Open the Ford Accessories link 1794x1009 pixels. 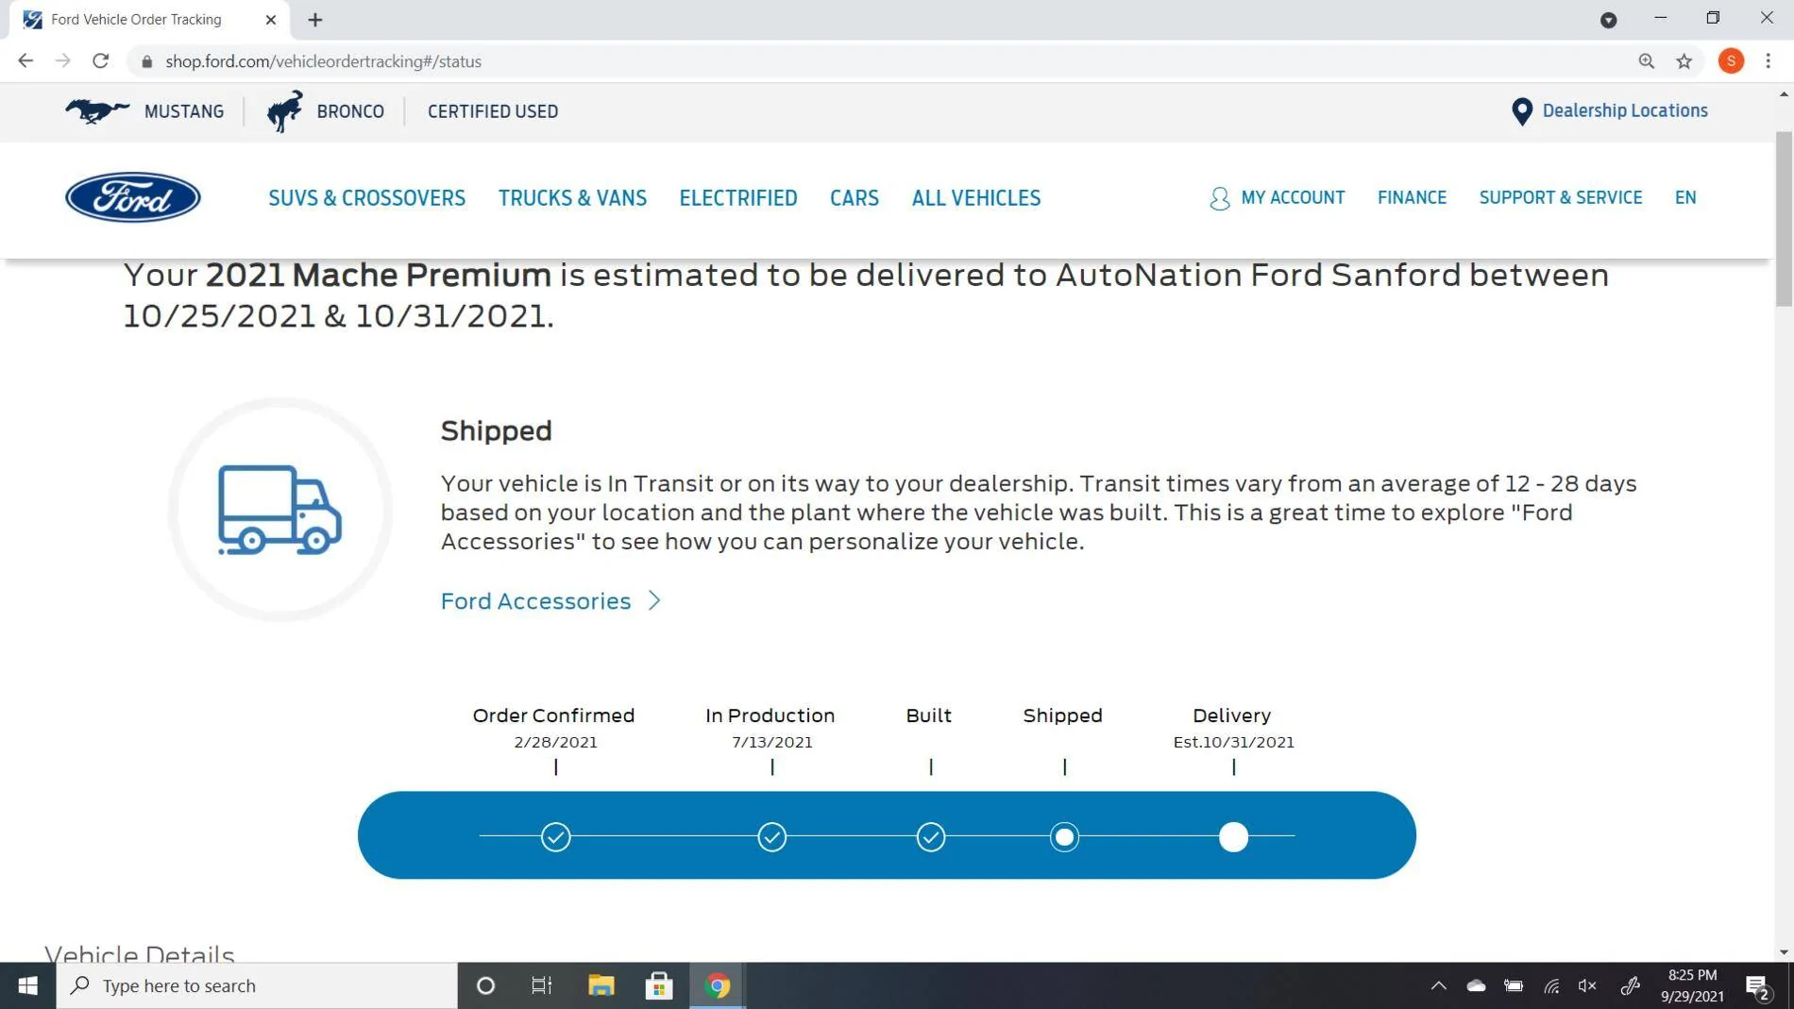point(535,601)
